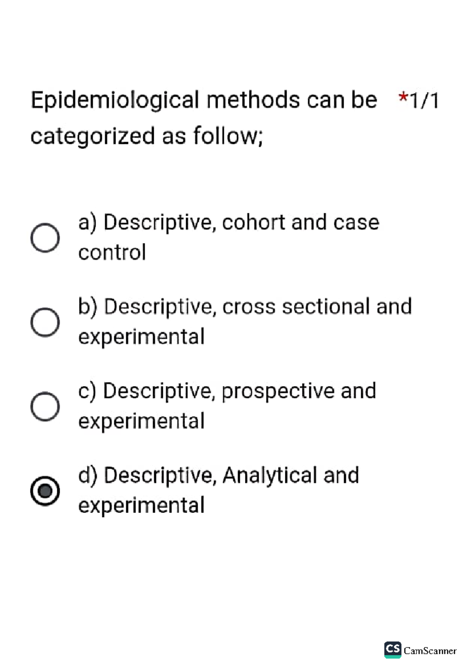Viewport: 471px width, 666px height.
Task: Click the "a) Descriptive, cohort and case" label
Action: (x=228, y=223)
